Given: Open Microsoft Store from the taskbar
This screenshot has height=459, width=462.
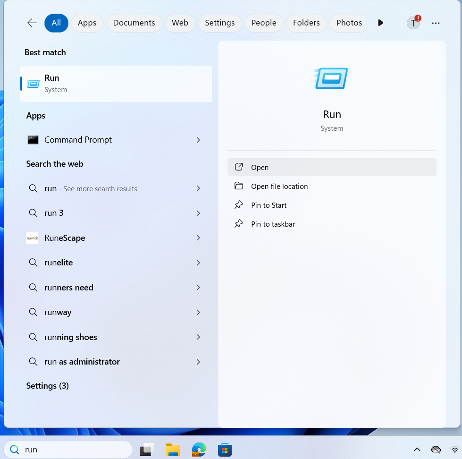Looking at the screenshot, I should point(225,450).
